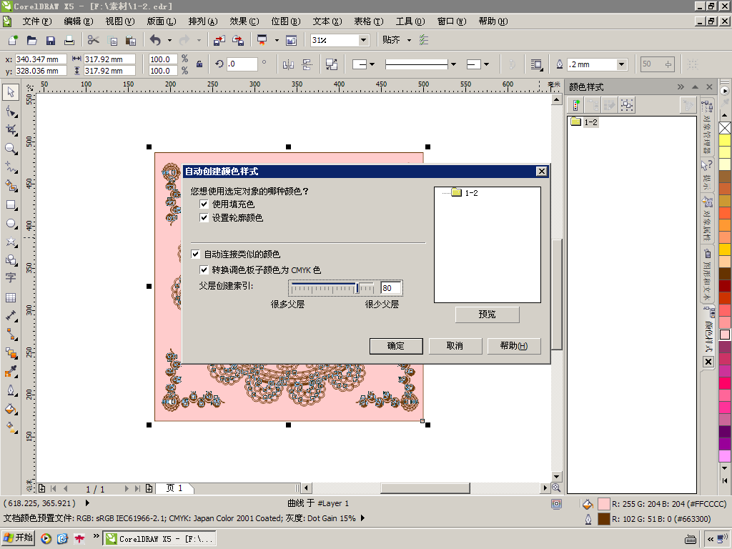Click the New document icon

[x=13, y=40]
